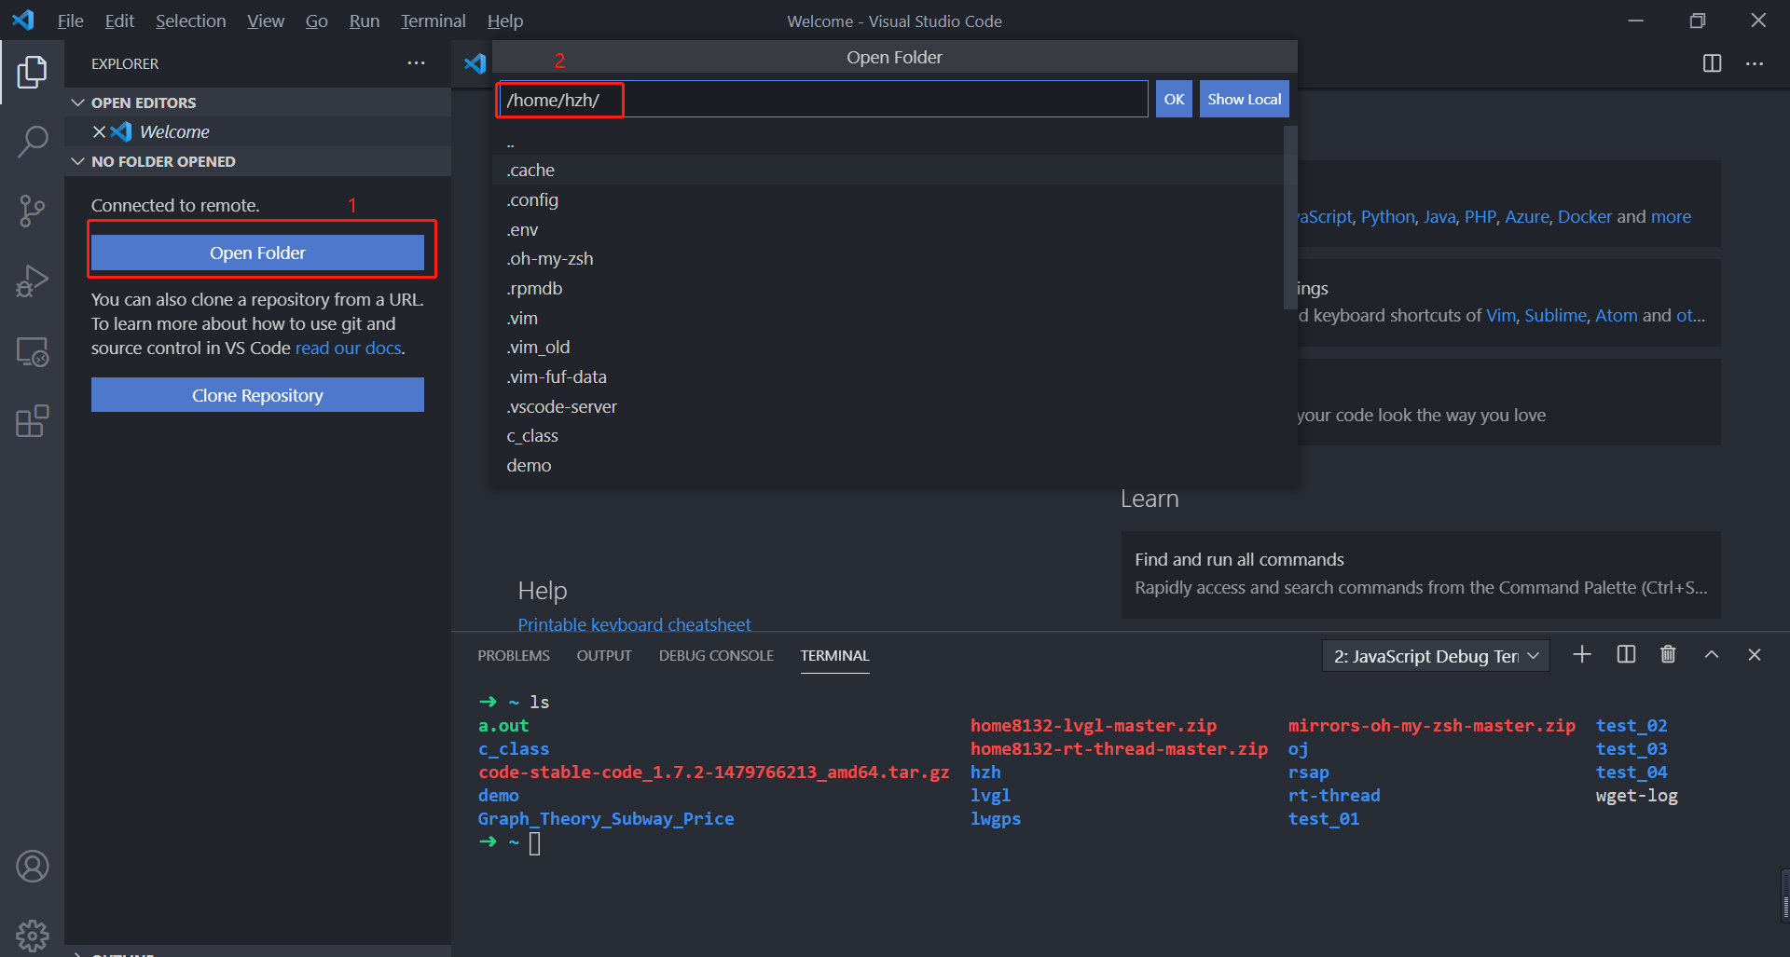Open the View menu
The height and width of the screenshot is (957, 1790).
[266, 21]
